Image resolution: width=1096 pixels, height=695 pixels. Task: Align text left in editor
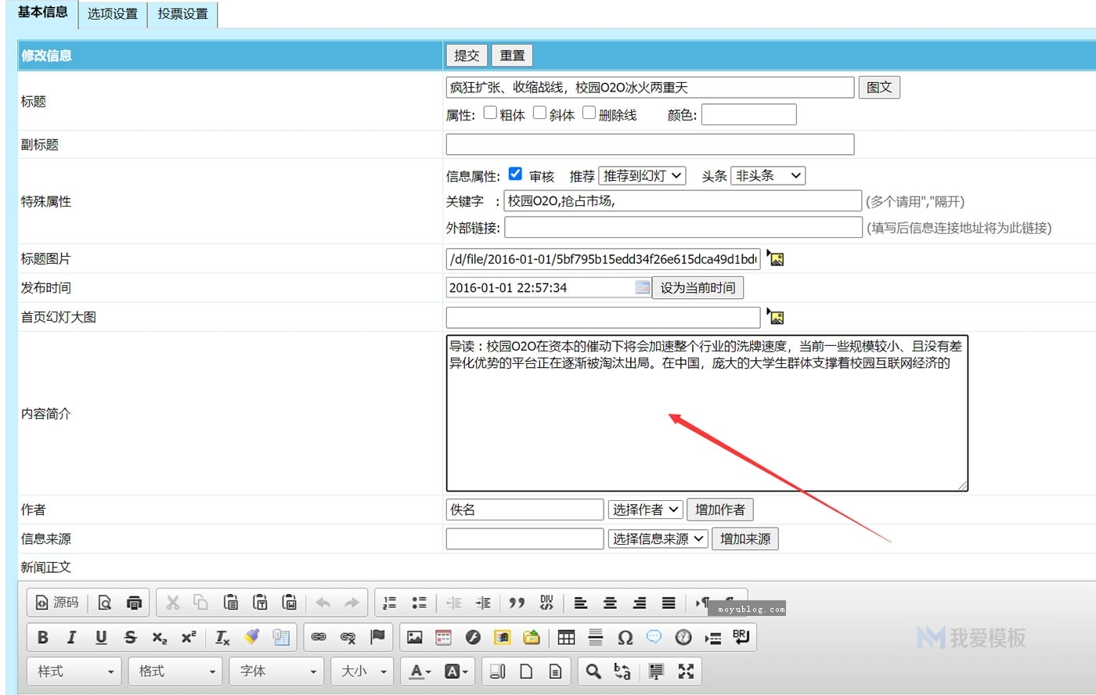click(x=581, y=603)
